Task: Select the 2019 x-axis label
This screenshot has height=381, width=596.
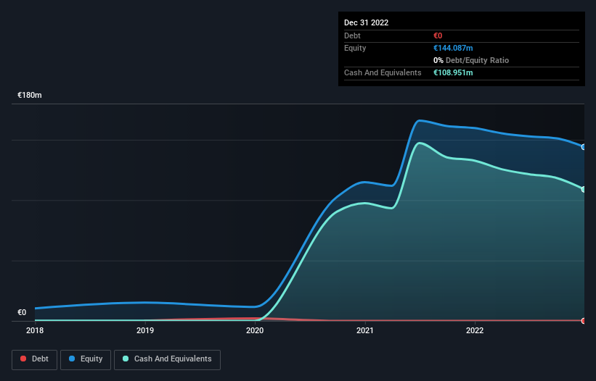Action: pos(144,330)
